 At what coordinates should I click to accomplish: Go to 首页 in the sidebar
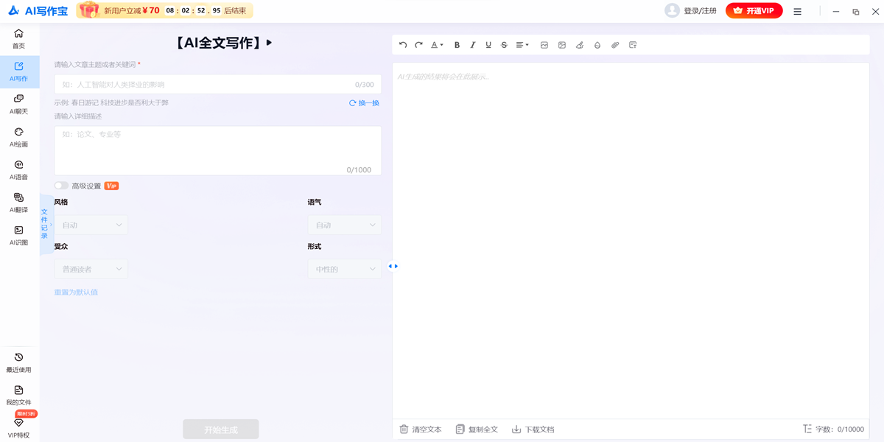pos(18,38)
